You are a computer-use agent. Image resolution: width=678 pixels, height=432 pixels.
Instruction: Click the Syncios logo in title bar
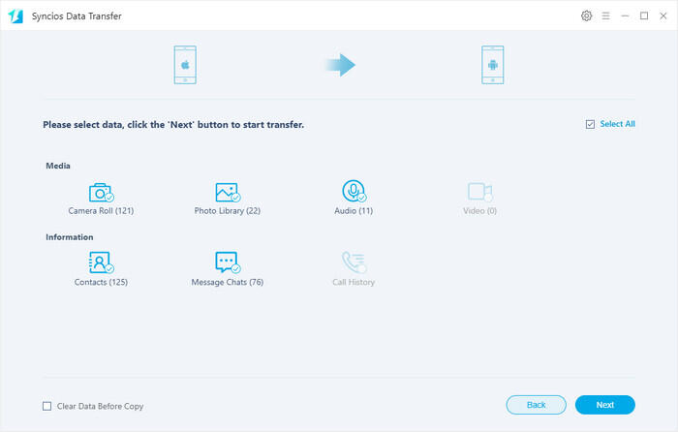(16, 16)
